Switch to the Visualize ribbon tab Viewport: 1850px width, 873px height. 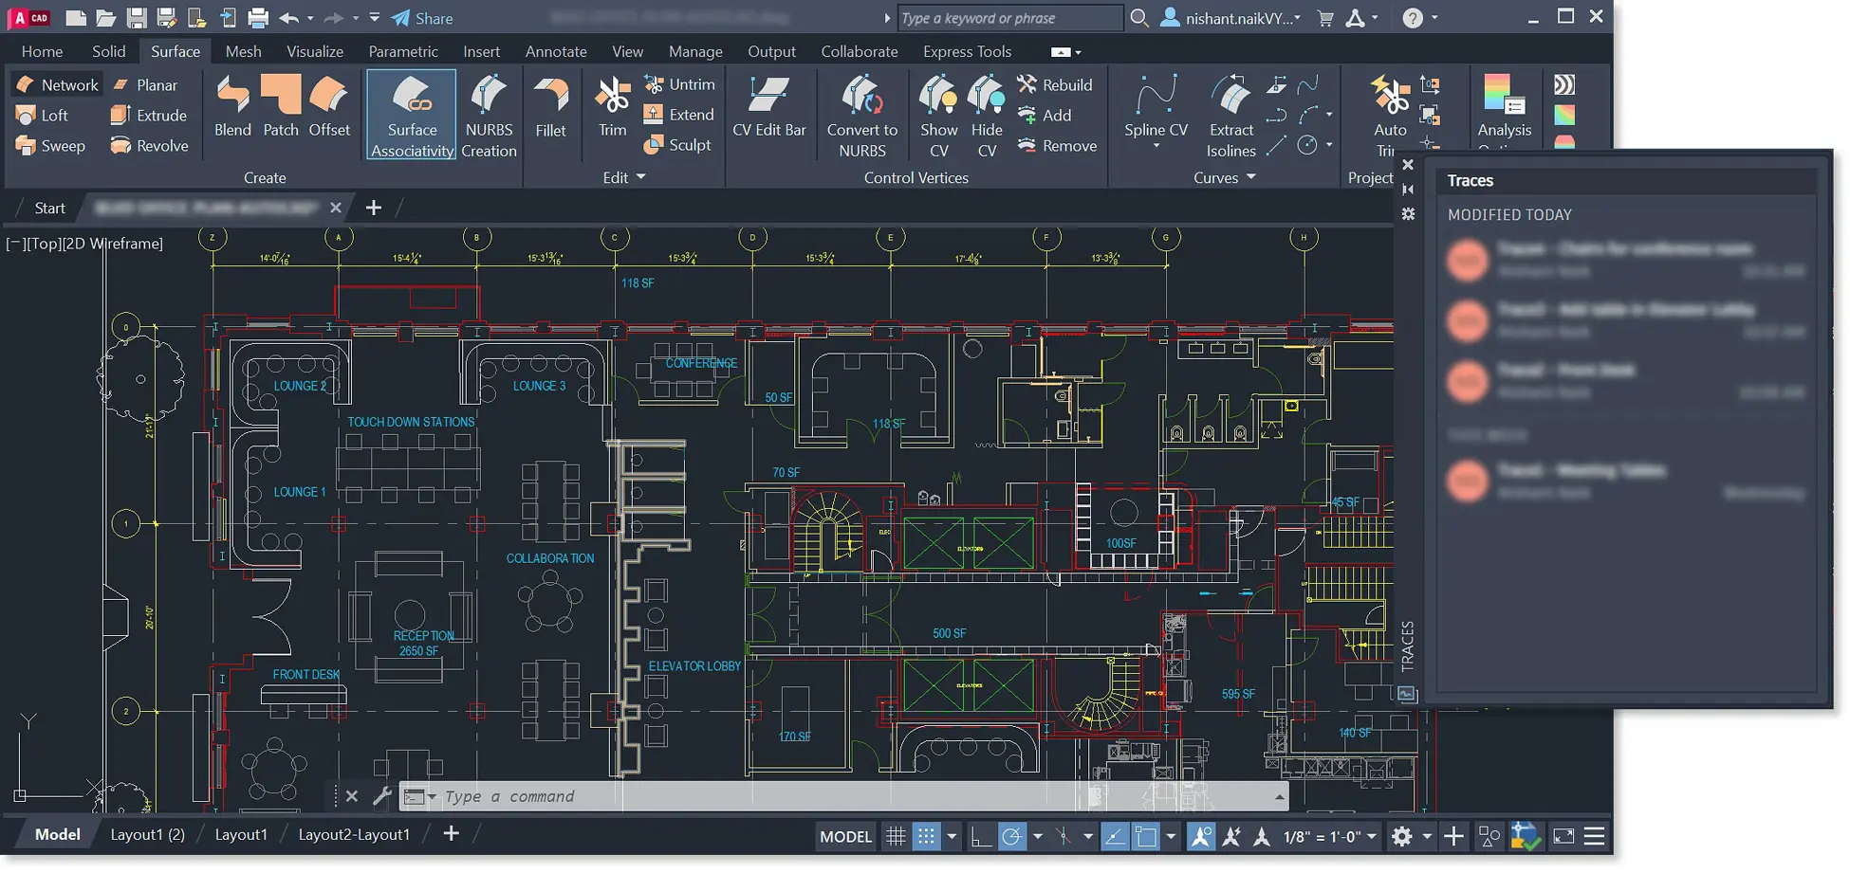[314, 51]
